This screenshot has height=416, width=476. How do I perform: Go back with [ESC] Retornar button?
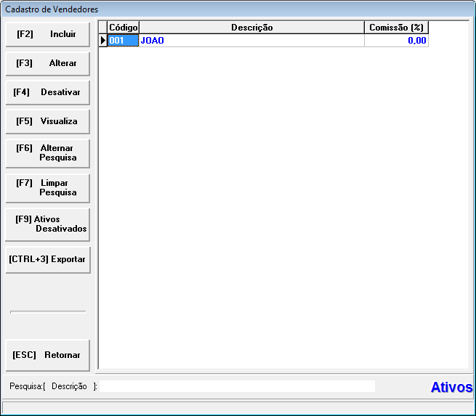(47, 355)
